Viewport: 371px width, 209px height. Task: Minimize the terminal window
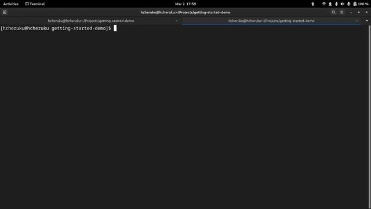pyautogui.click(x=351, y=12)
